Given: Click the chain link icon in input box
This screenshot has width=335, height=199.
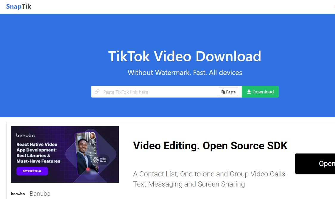Looking at the screenshot, I should 97,92.
